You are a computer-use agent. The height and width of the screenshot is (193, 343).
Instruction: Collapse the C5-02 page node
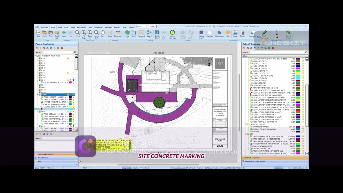38,112
